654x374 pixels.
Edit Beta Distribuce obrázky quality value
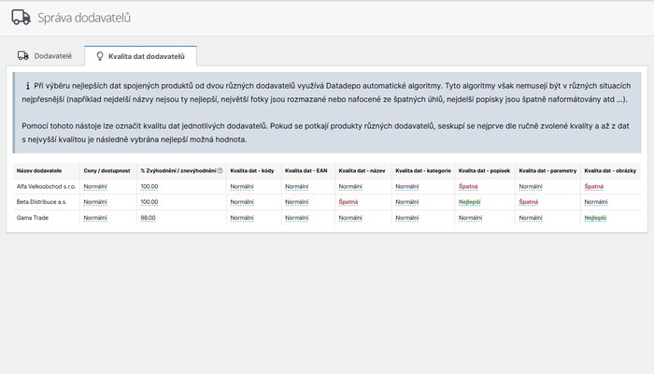[596, 202]
